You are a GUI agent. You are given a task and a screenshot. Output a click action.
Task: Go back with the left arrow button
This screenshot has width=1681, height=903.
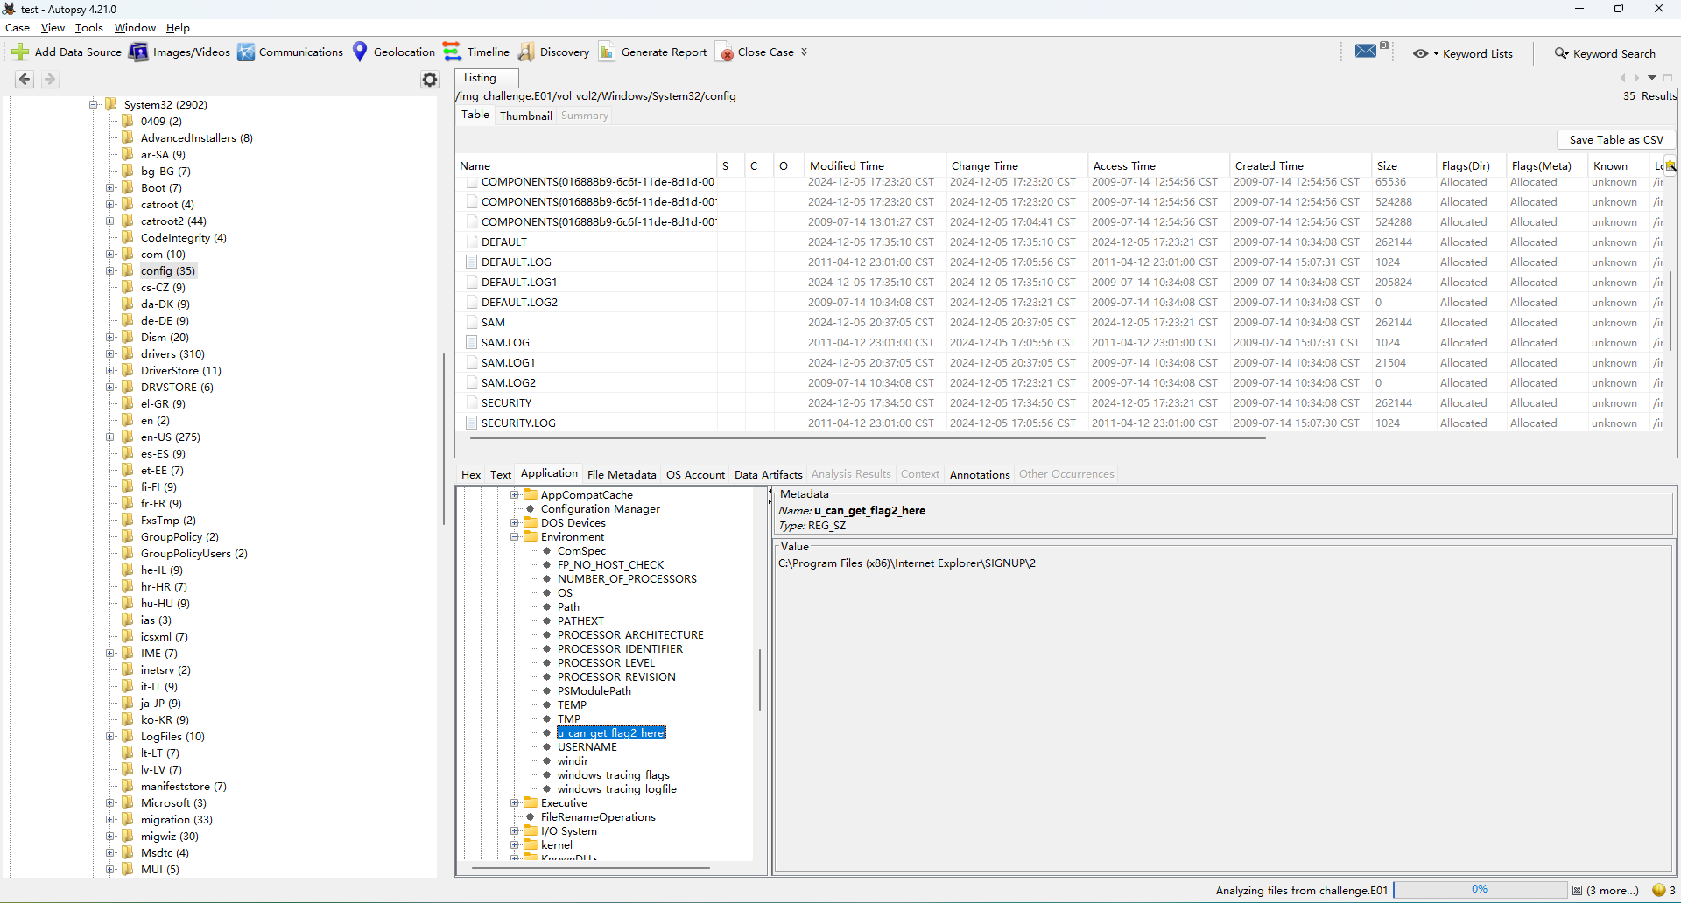coord(25,80)
